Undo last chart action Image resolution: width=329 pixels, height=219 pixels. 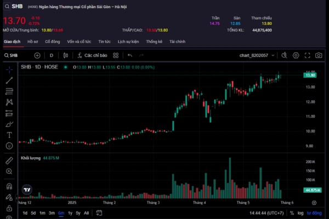(x=130, y=55)
